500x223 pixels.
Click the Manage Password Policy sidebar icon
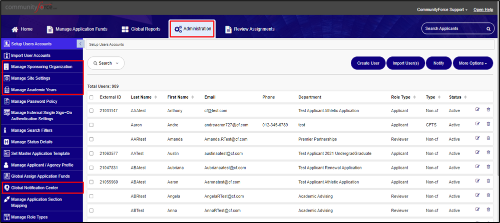[7, 101]
